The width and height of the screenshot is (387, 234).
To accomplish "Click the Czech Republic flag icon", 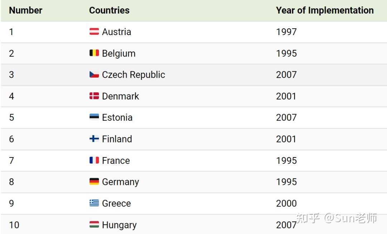I will (94, 74).
